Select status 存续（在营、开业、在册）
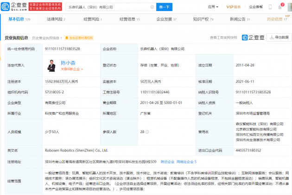Image resolution: width=292 pixels, height=195 pixels. point(159,65)
